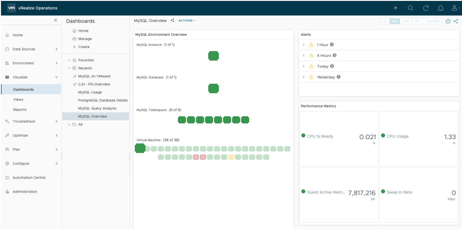Open PostgreSQL Database Details dashboard

[103, 100]
